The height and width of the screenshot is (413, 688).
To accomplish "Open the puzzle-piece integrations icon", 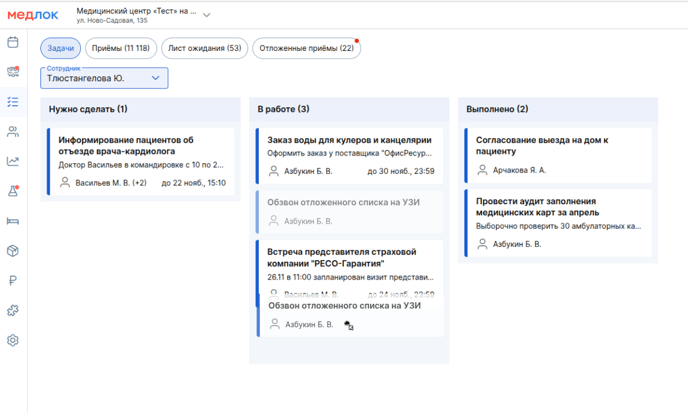I will [13, 311].
